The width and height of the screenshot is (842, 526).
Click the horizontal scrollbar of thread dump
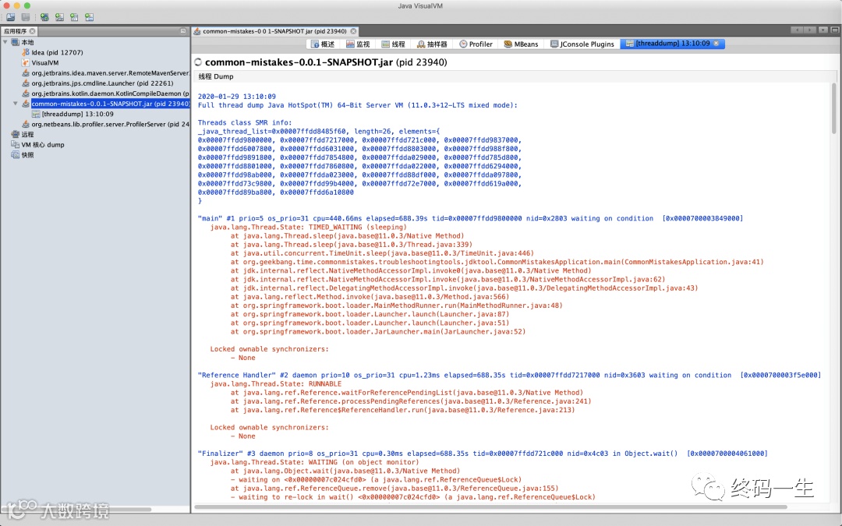click(491, 507)
